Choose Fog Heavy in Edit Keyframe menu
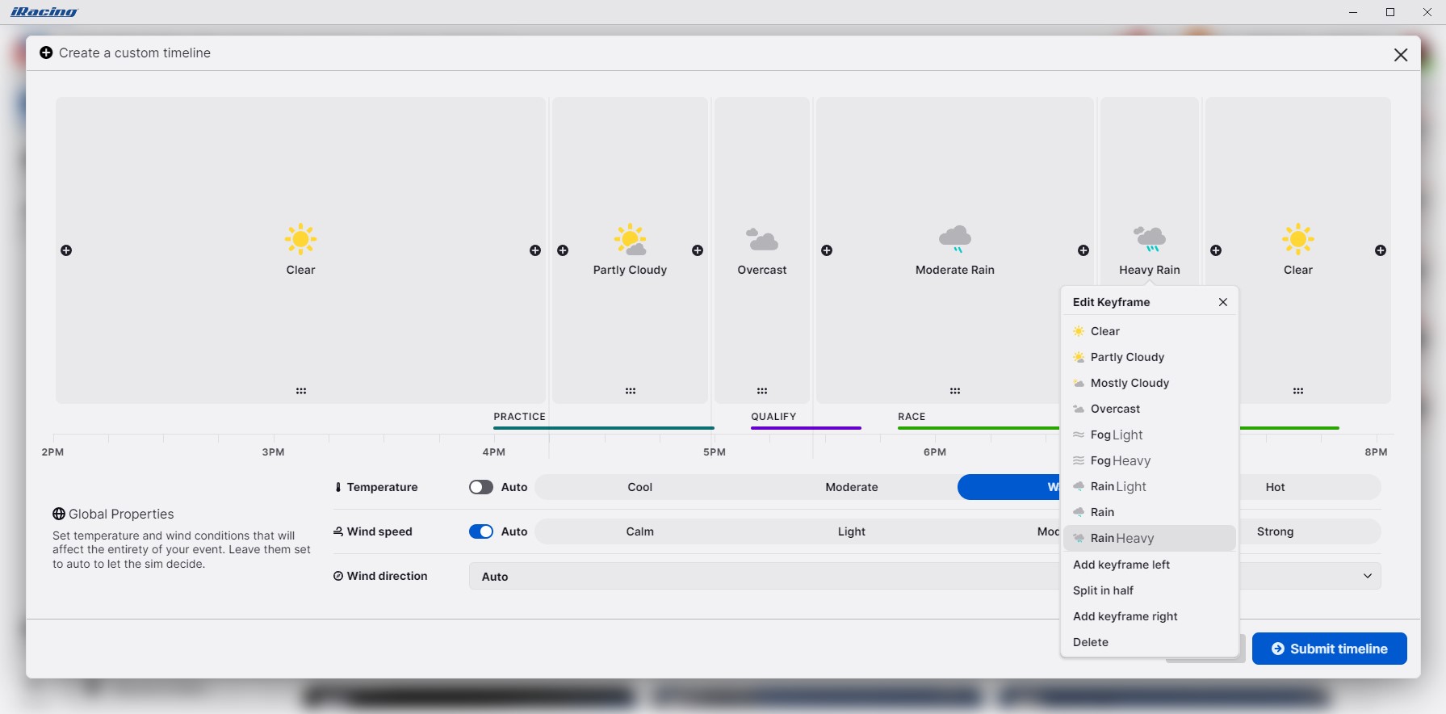1446x714 pixels. click(1120, 460)
